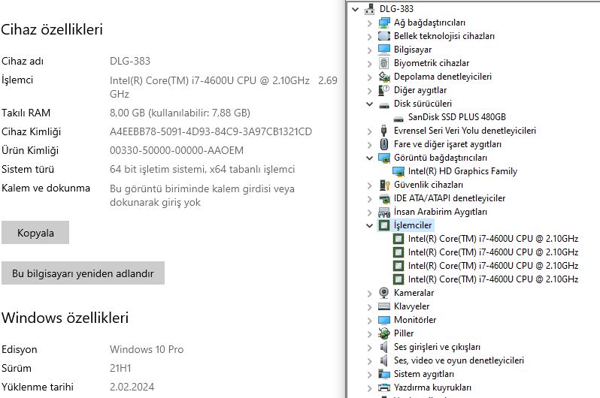Select the Depolama denetleyicileri label

coord(443,77)
